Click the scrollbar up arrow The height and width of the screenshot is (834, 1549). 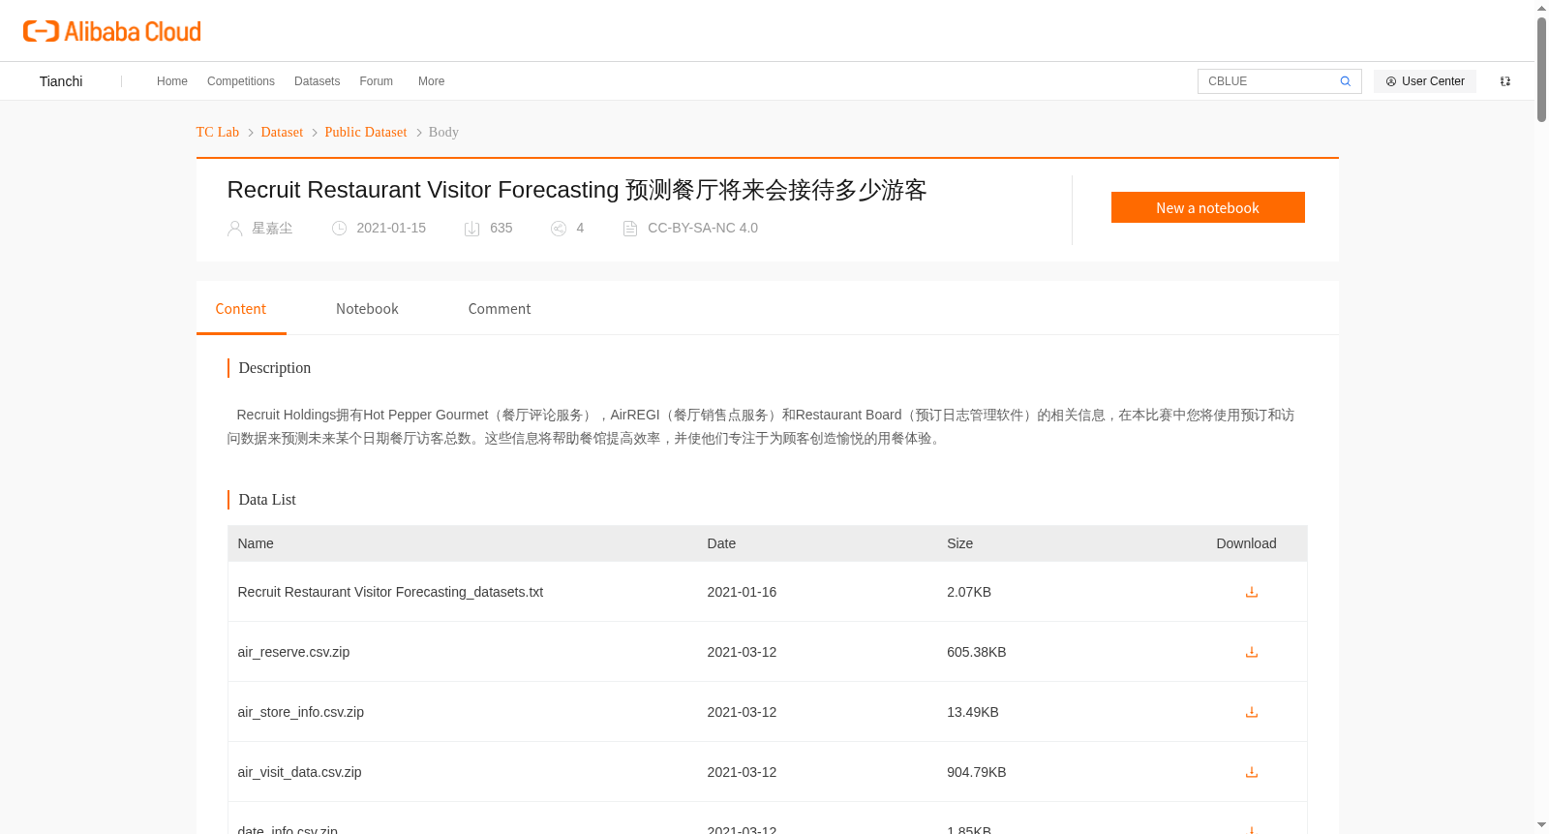coord(1542,8)
